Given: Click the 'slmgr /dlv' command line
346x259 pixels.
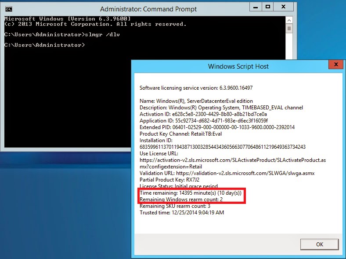Looking at the screenshot, I should click(x=62, y=35).
